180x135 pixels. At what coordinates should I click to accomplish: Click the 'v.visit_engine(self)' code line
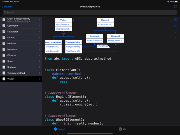click(x=79, y=104)
